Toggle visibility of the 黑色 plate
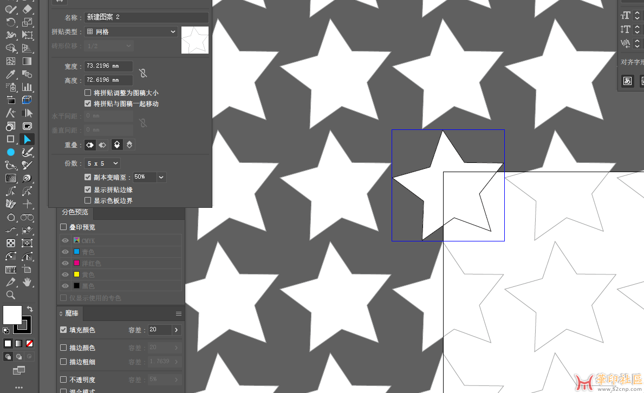This screenshot has height=393, width=644. pos(66,286)
